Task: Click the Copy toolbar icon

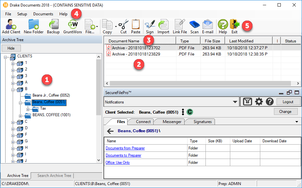Action: click(x=107, y=26)
